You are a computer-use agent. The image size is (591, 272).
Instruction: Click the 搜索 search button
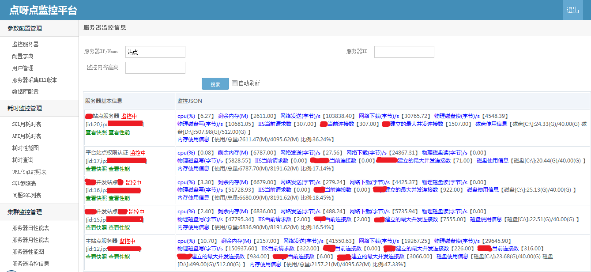[x=215, y=84]
